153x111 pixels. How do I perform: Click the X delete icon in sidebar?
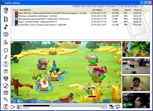tap(6, 50)
